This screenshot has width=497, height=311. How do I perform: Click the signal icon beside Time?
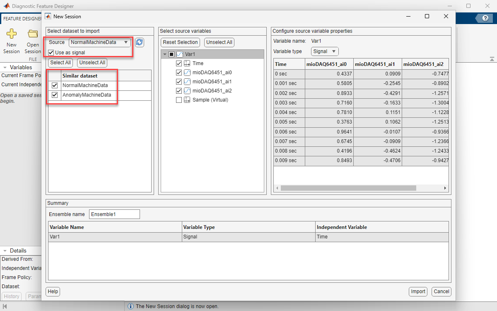[x=187, y=63]
